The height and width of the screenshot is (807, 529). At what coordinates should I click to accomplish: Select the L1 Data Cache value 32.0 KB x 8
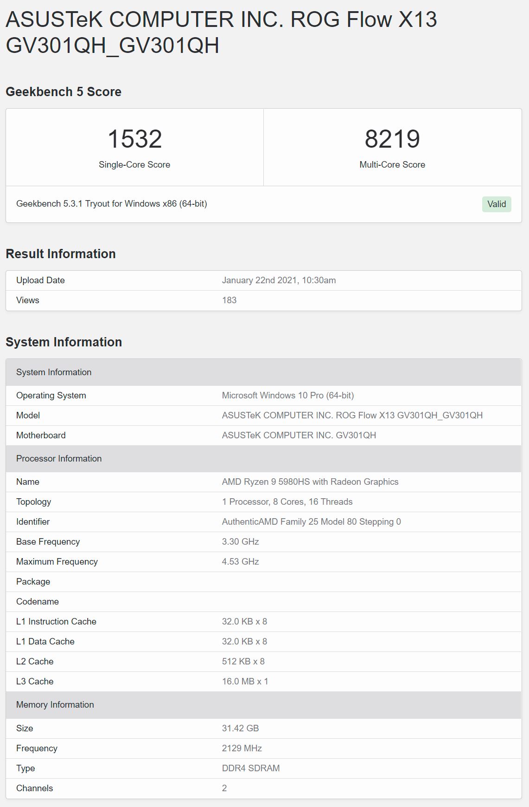245,642
